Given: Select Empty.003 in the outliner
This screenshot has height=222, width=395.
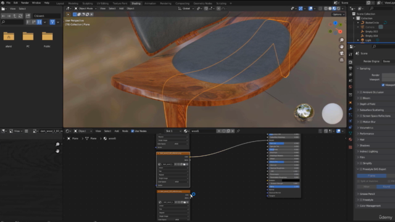Looking at the screenshot, I should click(372, 31).
